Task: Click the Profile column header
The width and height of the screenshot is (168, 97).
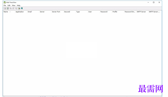Action: (118, 12)
